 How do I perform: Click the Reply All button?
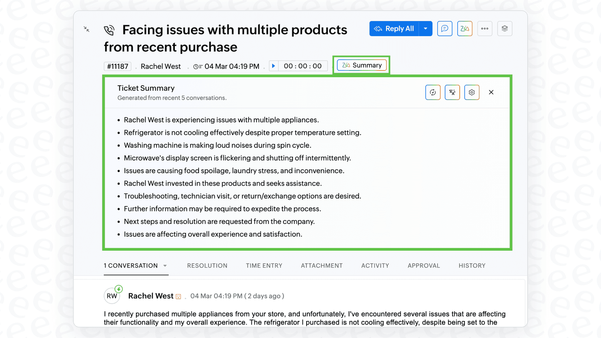394,29
